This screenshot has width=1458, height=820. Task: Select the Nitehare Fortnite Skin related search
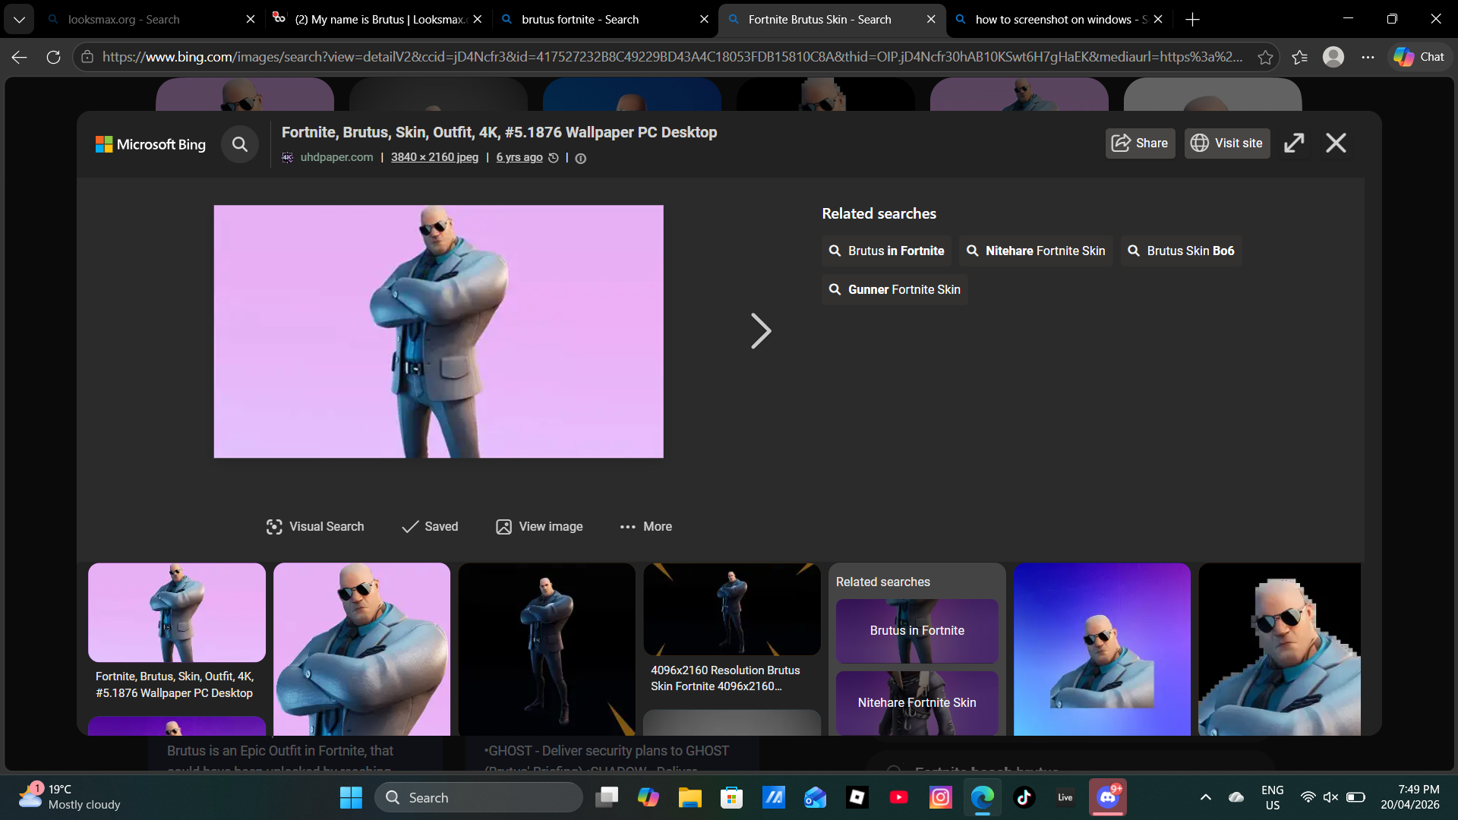(x=1036, y=251)
